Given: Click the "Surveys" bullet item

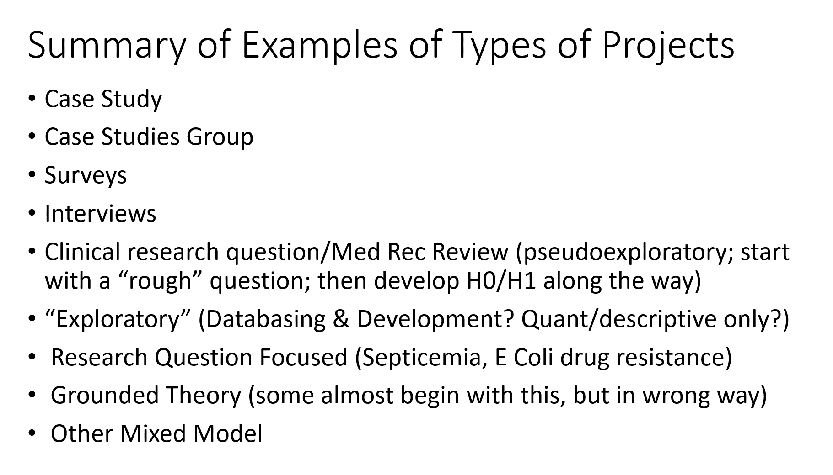Looking at the screenshot, I should (x=86, y=175).
